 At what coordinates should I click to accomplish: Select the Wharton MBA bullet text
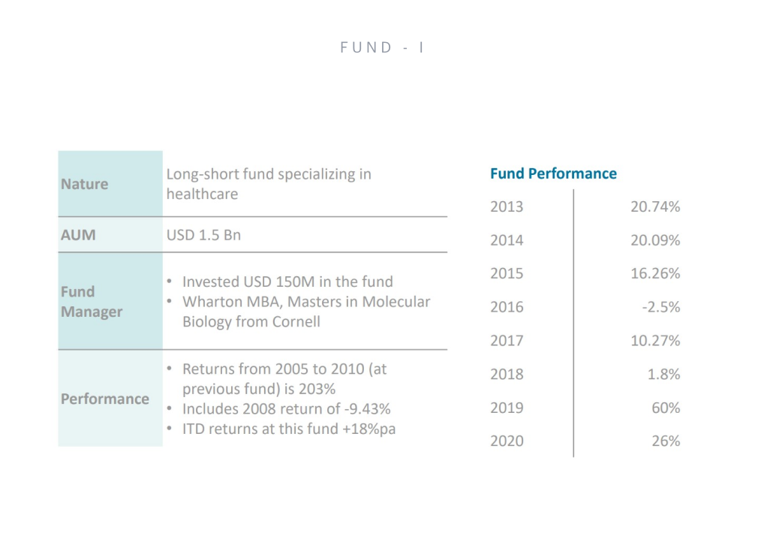[305, 312]
